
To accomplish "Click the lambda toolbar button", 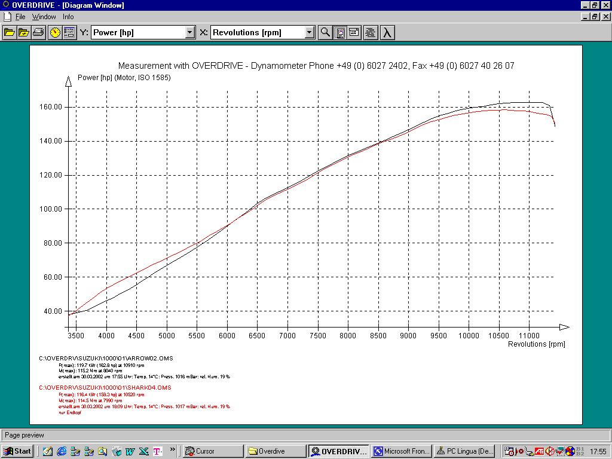I will click(x=387, y=32).
